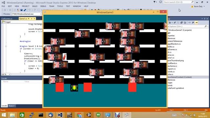The width and height of the screenshot is (210, 118).
Task: Open the game controller app in taskbar
Action: (x=127, y=115)
